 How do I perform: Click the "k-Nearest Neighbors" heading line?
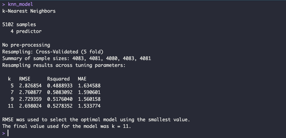click(29, 11)
